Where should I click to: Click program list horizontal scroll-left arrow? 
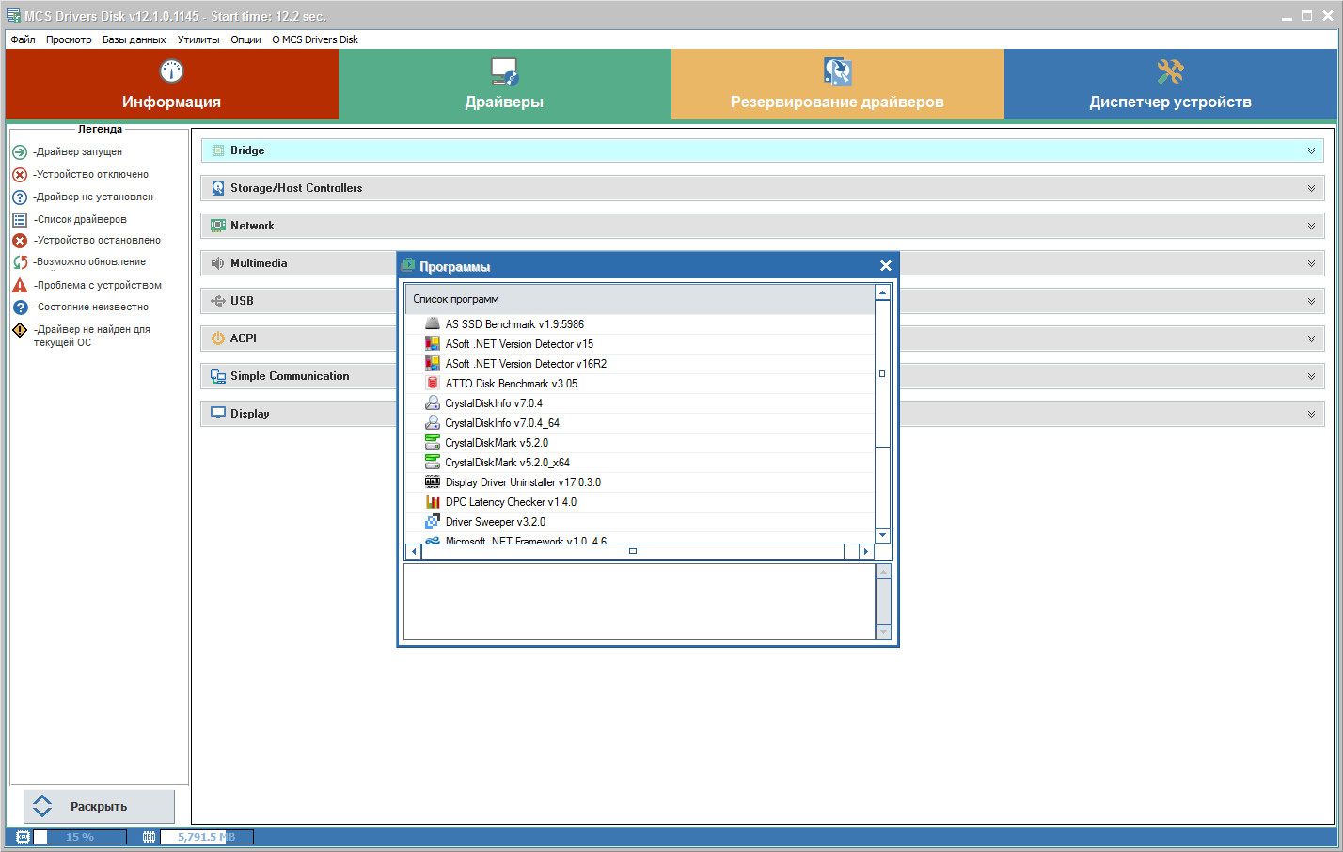click(414, 551)
